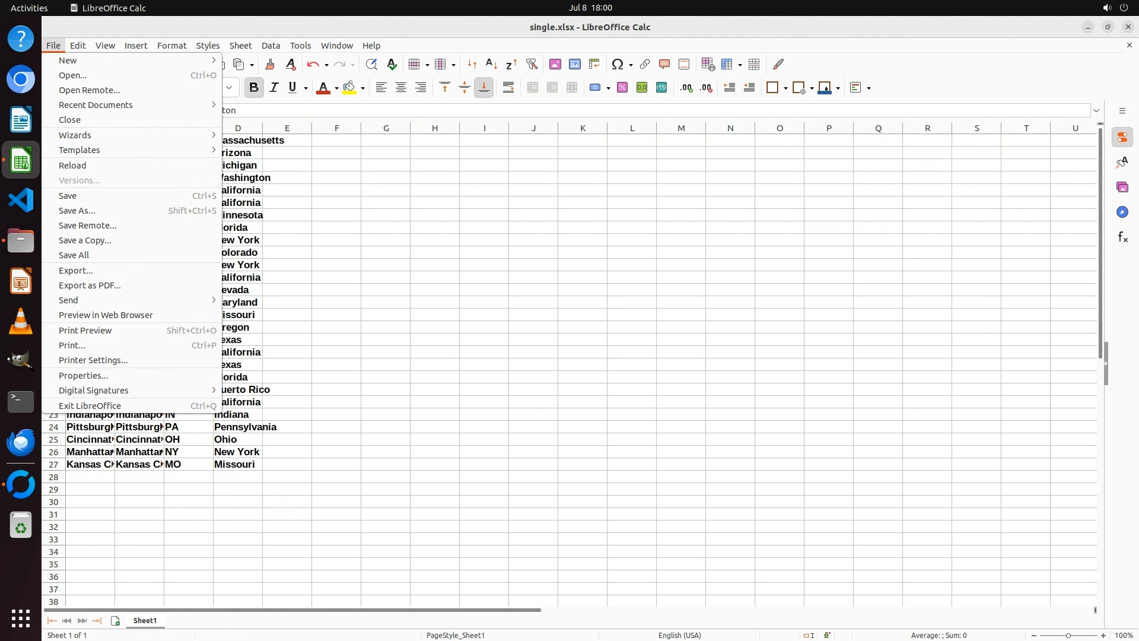Toggle Italic formatting

pyautogui.click(x=273, y=88)
